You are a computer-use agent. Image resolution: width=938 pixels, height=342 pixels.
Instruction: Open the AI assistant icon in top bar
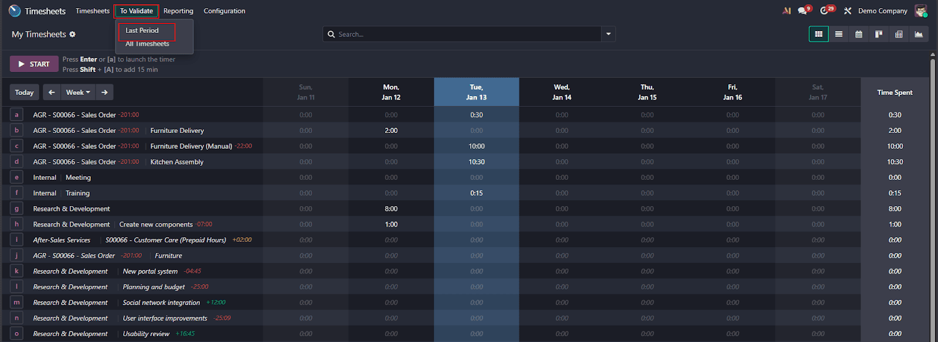(x=787, y=11)
